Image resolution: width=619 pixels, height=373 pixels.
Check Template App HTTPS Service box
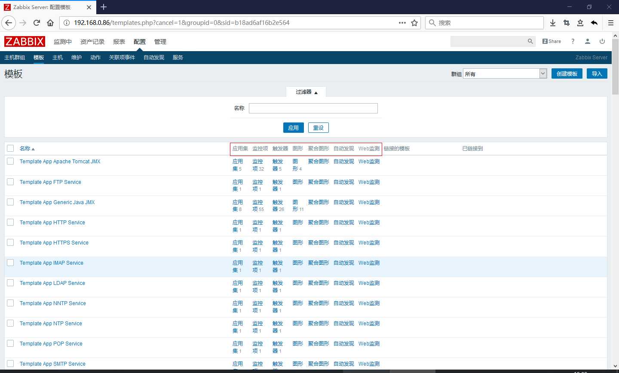(x=10, y=242)
